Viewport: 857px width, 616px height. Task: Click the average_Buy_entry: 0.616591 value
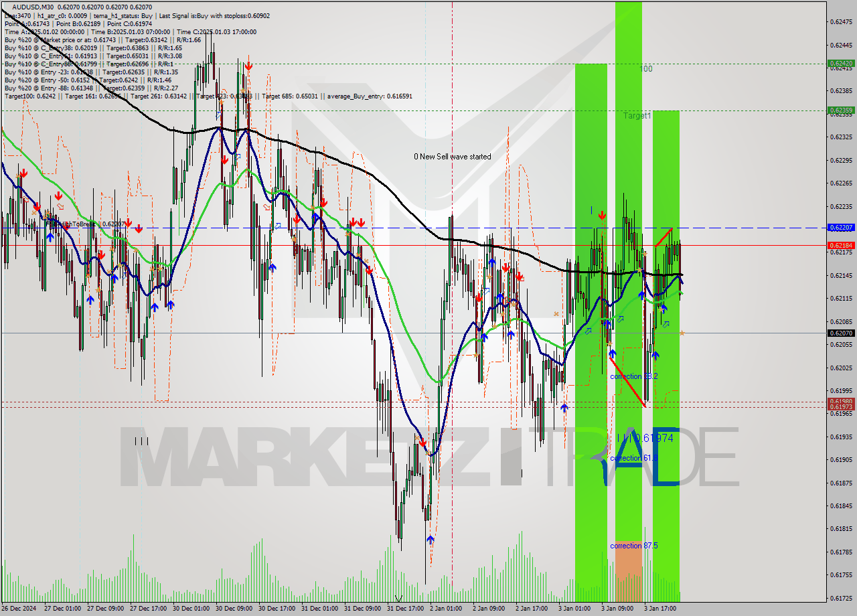pos(370,96)
